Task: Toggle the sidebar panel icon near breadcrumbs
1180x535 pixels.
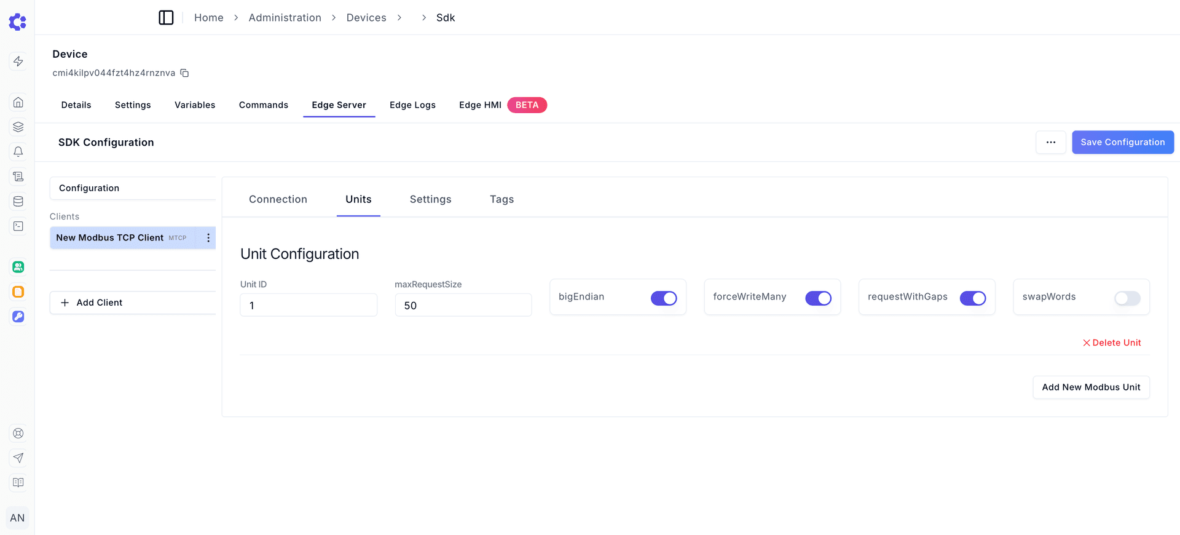Action: (166, 18)
